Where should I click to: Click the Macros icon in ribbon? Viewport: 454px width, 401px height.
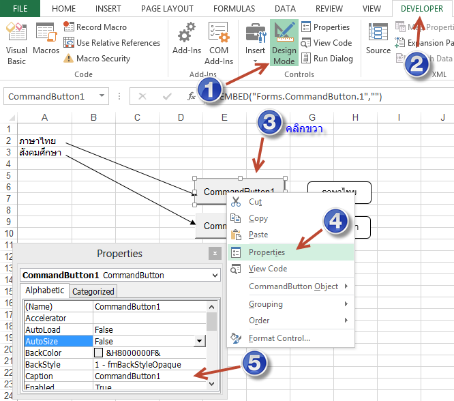(46, 40)
